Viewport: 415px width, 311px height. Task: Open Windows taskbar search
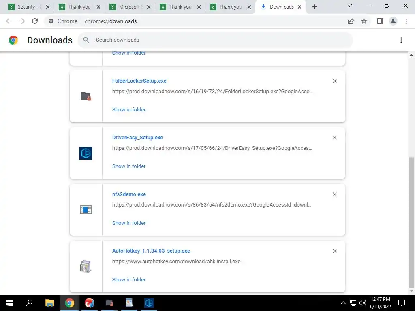[29, 303]
